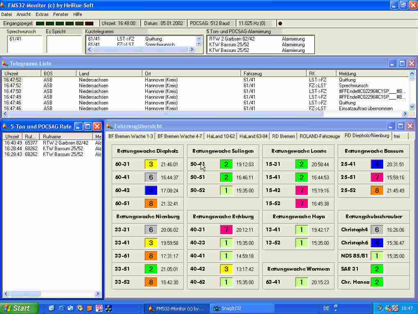The width and height of the screenshot is (418, 314).
Task: Click the green status 2 box for SAR 31
Action: (377, 269)
